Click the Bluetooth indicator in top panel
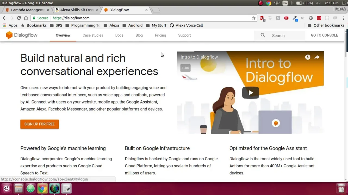This screenshot has height=195, width=348. point(292,3)
